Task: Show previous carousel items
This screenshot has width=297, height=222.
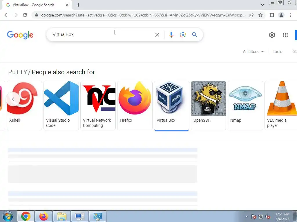Action: (13, 99)
